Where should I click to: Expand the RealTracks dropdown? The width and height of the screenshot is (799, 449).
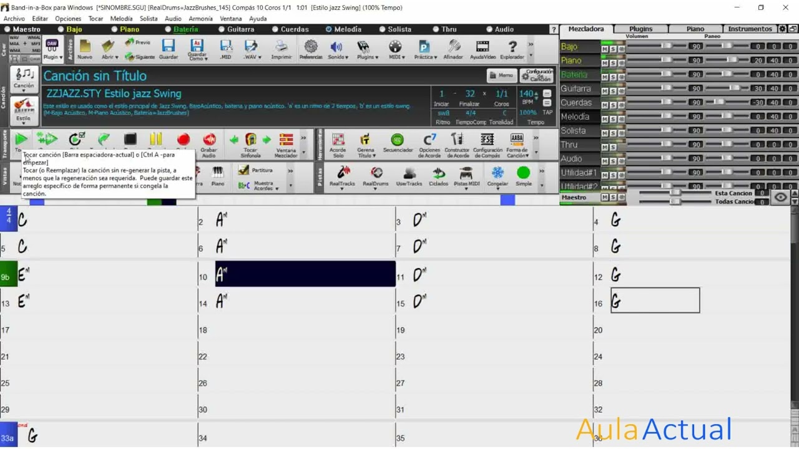click(x=342, y=189)
